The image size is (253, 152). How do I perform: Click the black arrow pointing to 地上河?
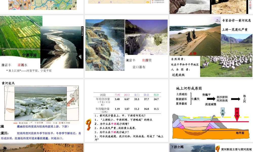coord(235,99)
